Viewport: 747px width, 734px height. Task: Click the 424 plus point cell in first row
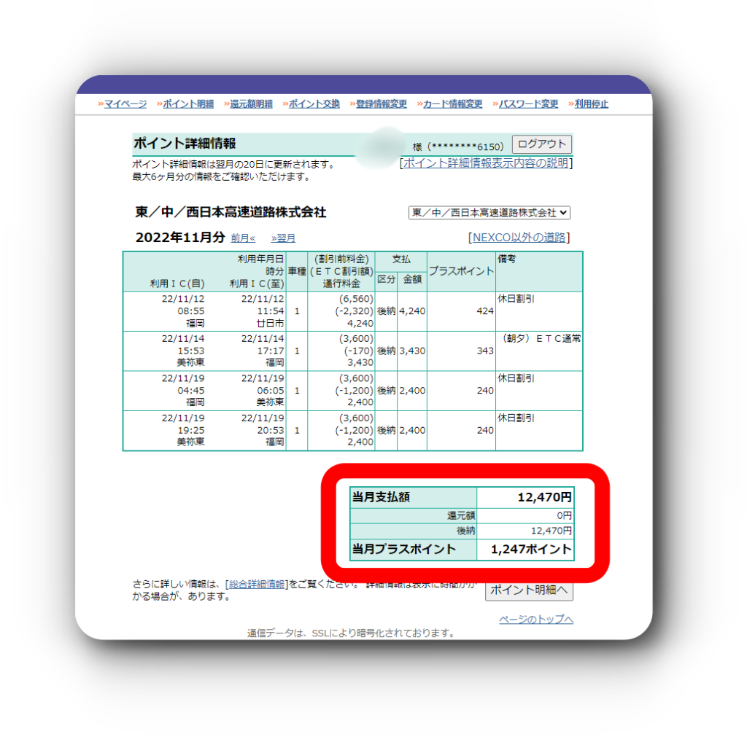point(461,311)
